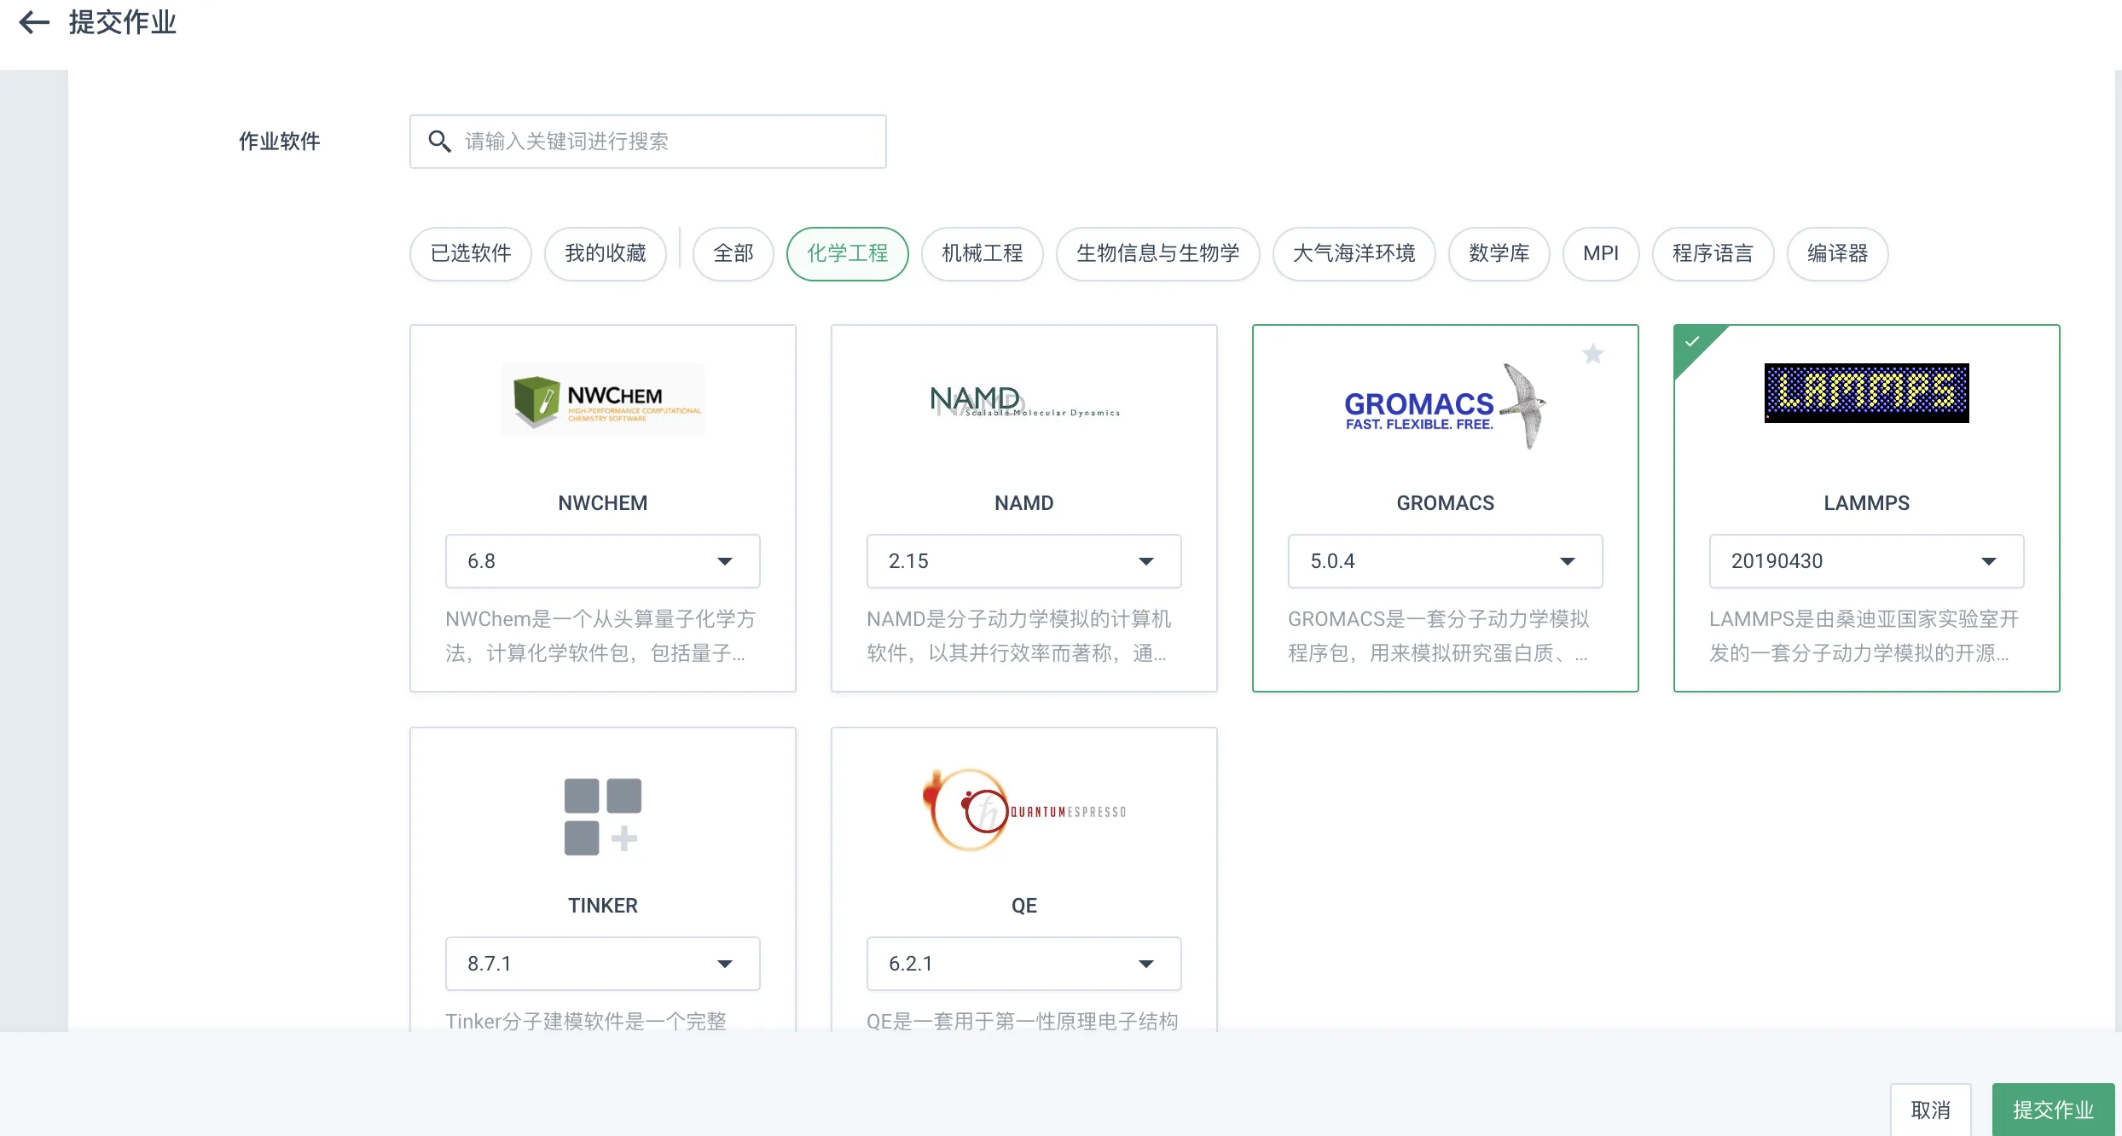Click the search magnifier icon

coord(439,142)
